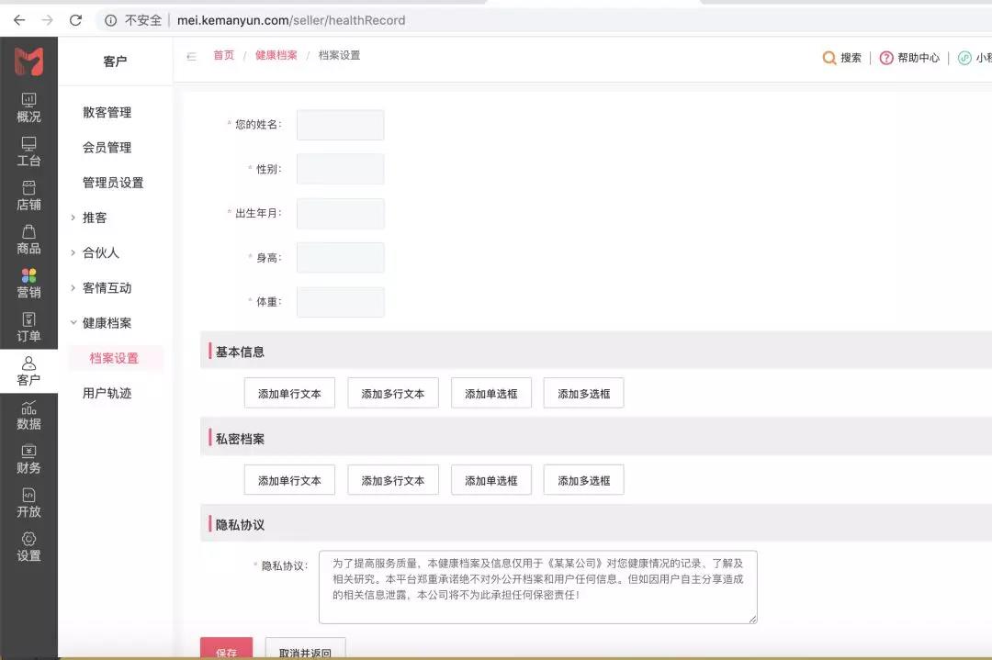
Task: Click the 性别 input field
Action: [341, 169]
